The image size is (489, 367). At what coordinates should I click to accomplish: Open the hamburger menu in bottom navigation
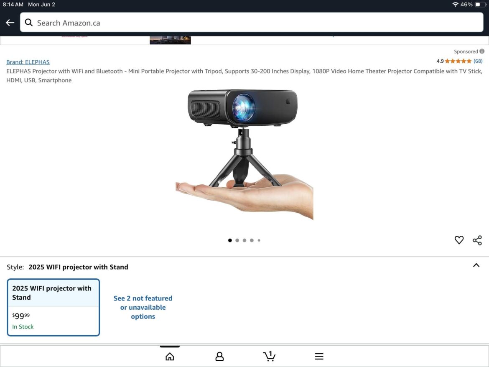pyautogui.click(x=319, y=356)
